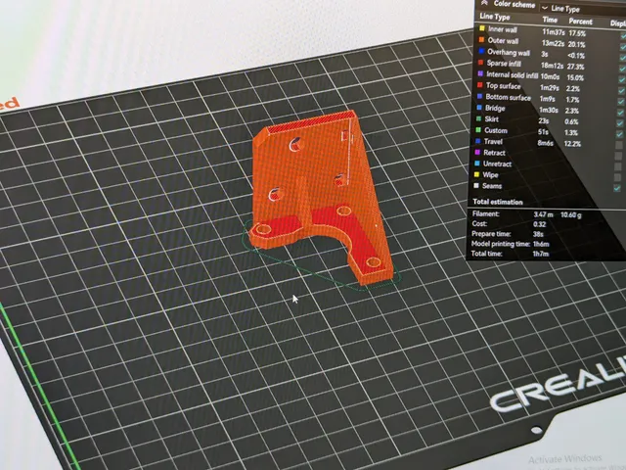Click the Cost value '0.32'
Screen dimensions: 626x470
(539, 224)
